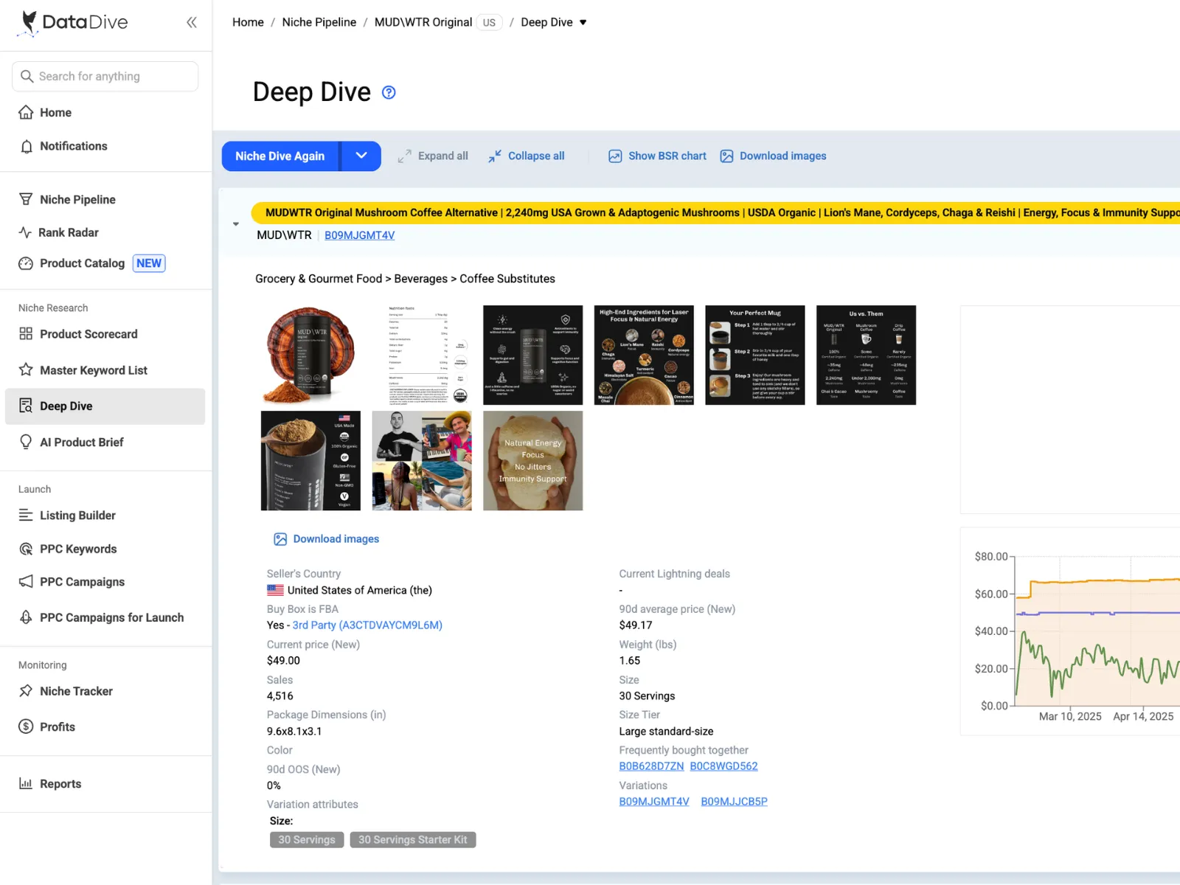The image size is (1180, 885).
Task: Open the Natural Energy Focus product thumbnail
Action: [532, 460]
